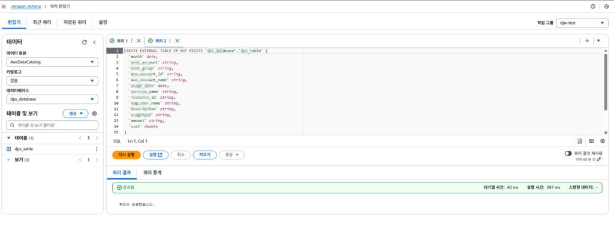This screenshot has height=225, width=614.
Task: Click the SQL language label in status bar
Action: tap(117, 141)
